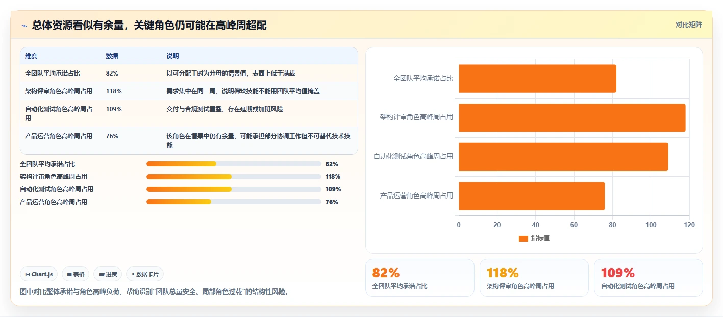Select the 109% cell in the table

click(114, 109)
